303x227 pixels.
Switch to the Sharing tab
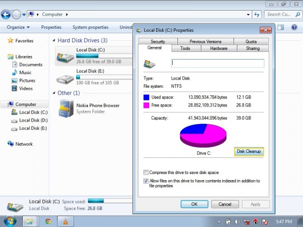253,48
